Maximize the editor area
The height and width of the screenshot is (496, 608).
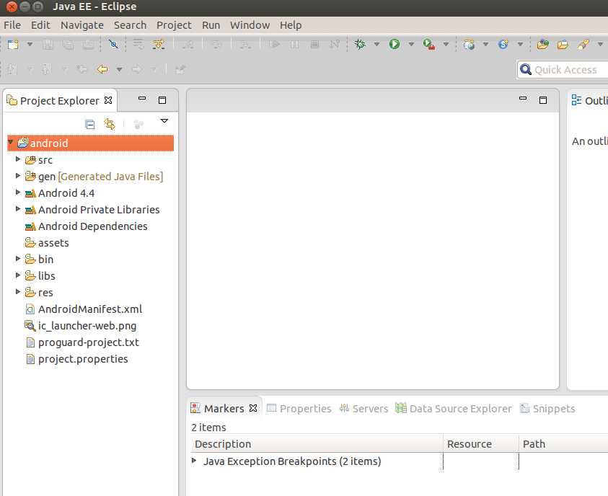(543, 100)
